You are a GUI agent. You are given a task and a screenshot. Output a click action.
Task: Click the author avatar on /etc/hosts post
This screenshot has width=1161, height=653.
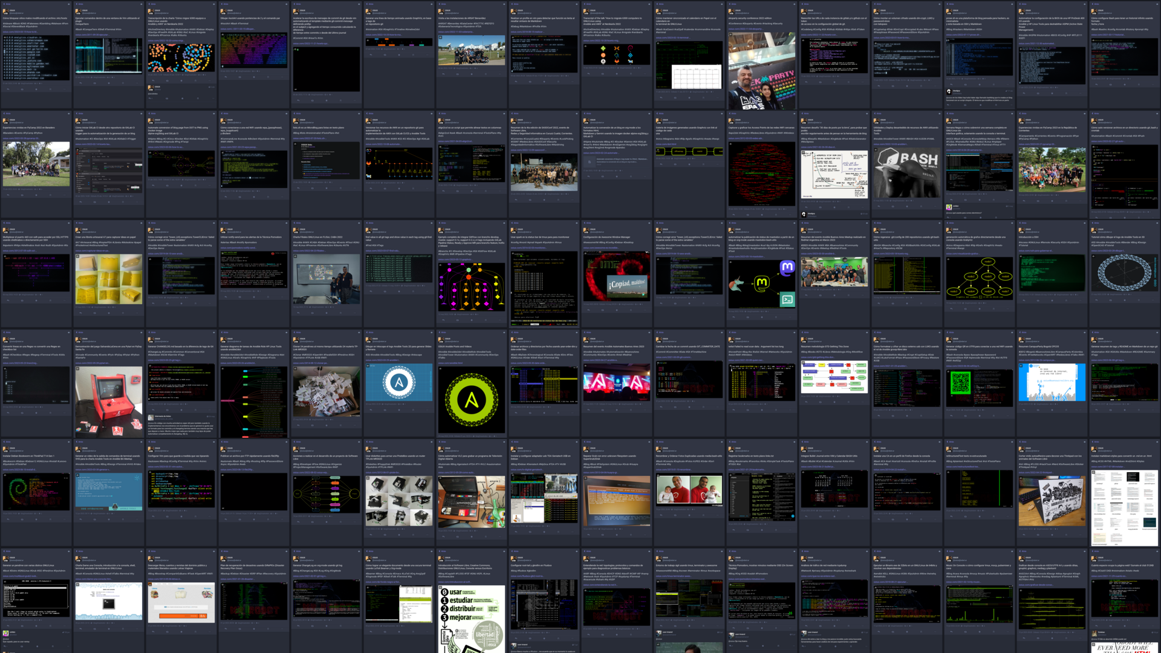[5, 11]
